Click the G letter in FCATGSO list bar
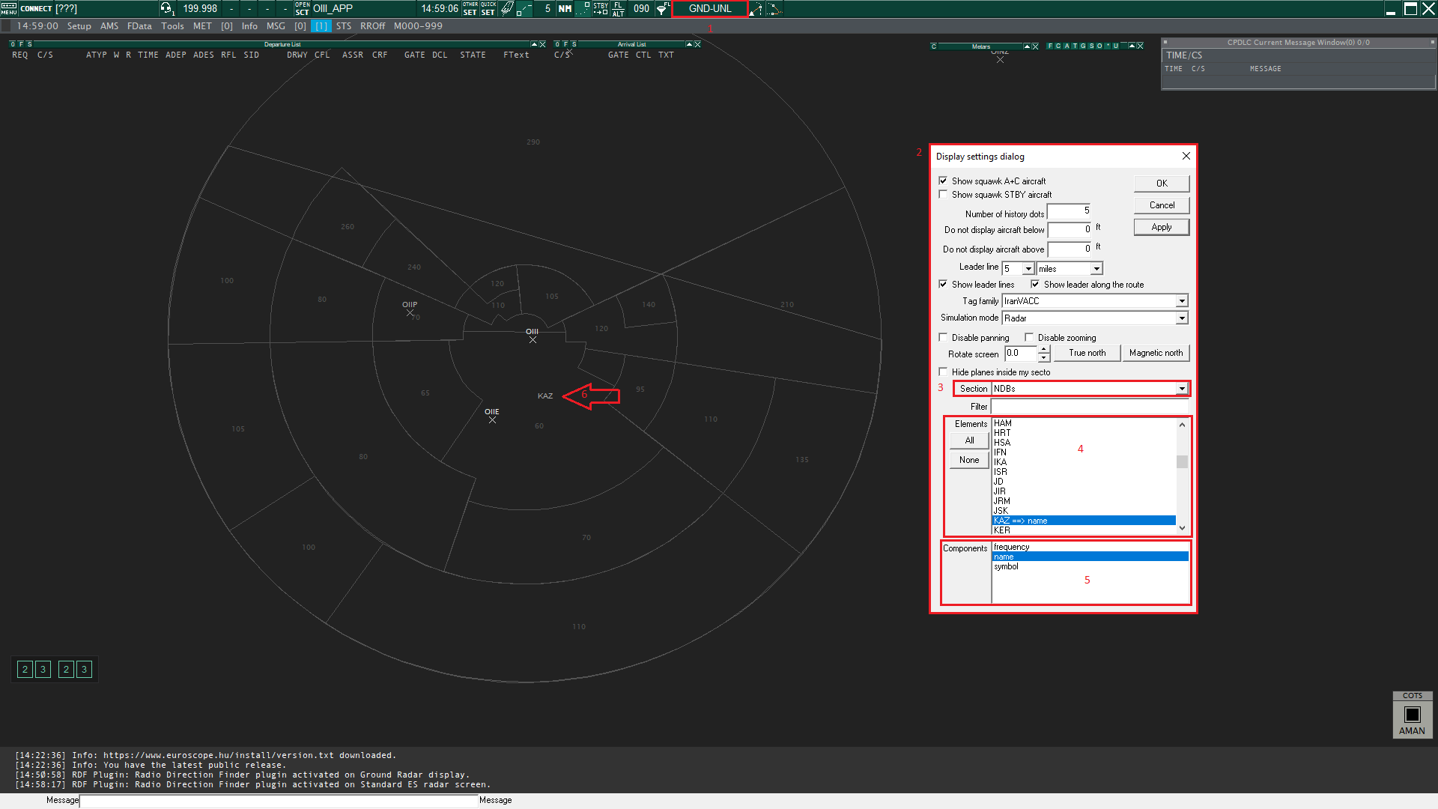Screen dimensions: 1438x809 point(1082,46)
